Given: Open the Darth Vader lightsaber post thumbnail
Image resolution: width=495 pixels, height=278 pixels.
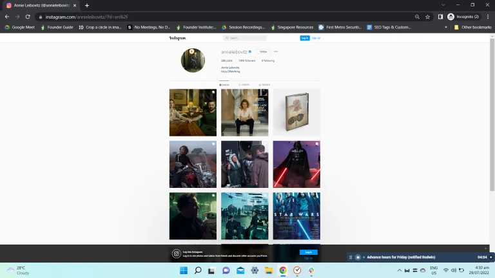Looking at the screenshot, I should pos(296,164).
